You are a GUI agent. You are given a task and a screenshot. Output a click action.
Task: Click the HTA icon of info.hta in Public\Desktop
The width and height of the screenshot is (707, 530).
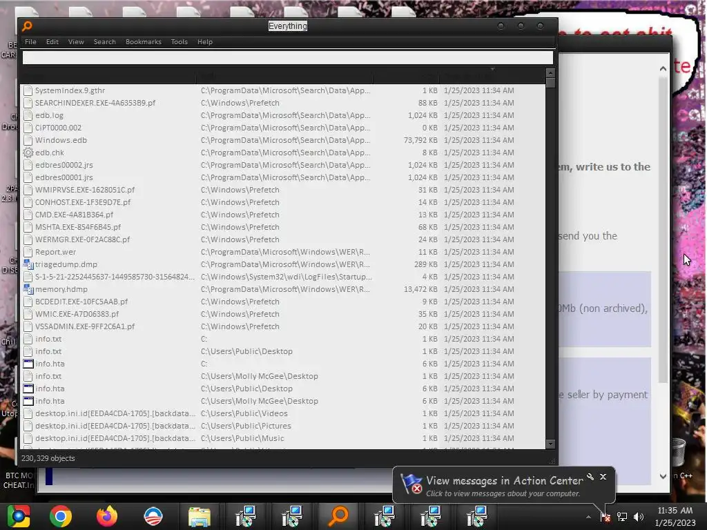(x=28, y=389)
